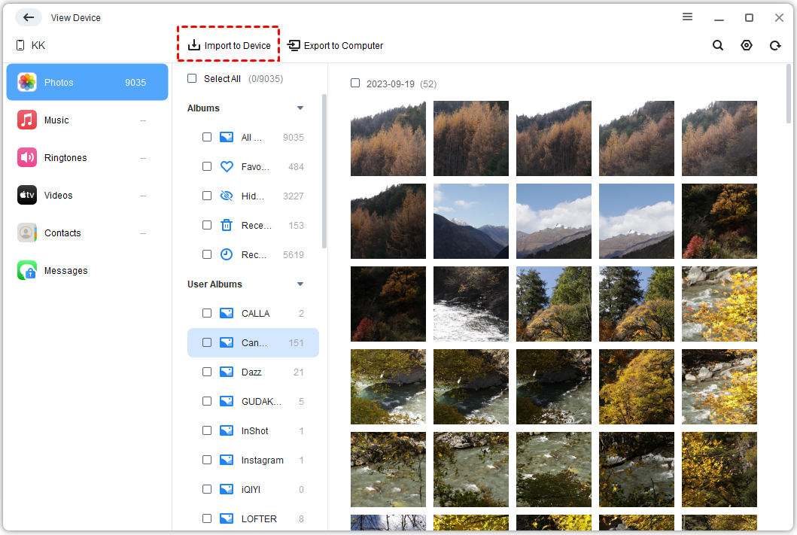Switch to the Videos category
This screenshot has height=535, width=797.
pyautogui.click(x=87, y=195)
